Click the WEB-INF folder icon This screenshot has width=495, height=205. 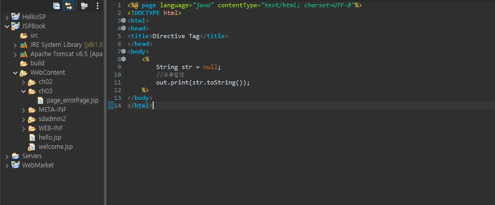(32, 128)
